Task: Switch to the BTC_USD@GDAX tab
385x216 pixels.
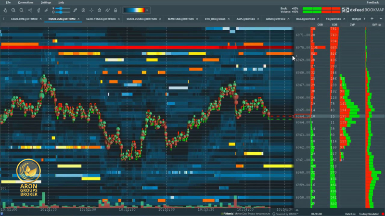Action: tap(215, 19)
